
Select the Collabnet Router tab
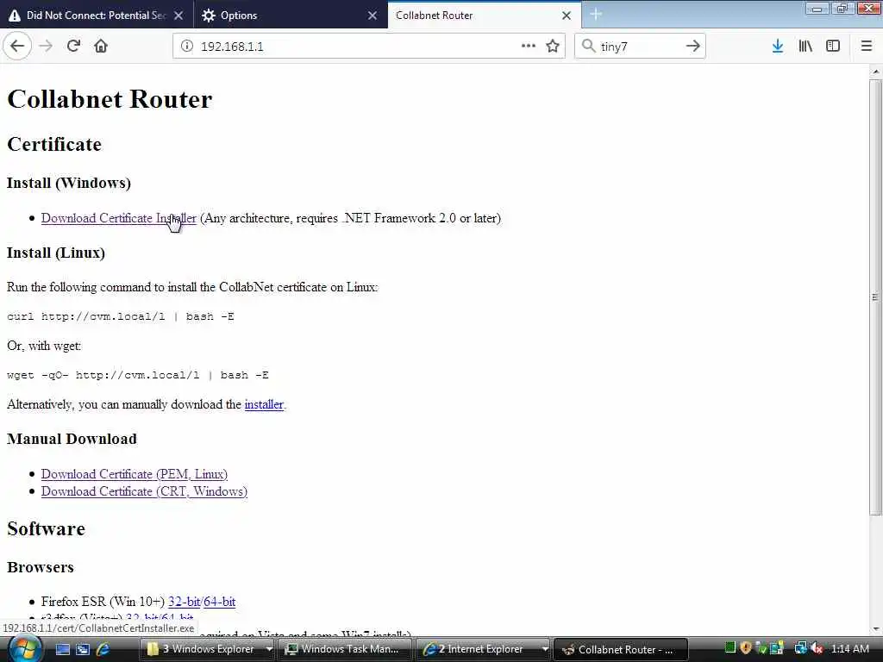[x=485, y=16]
